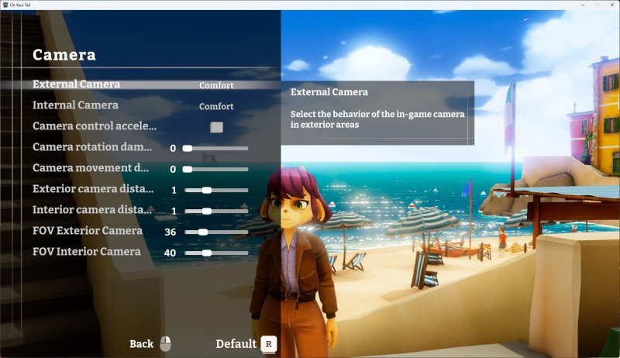Adjust the FOV Interior Camera slider
This screenshot has height=358, width=620.
215,253
